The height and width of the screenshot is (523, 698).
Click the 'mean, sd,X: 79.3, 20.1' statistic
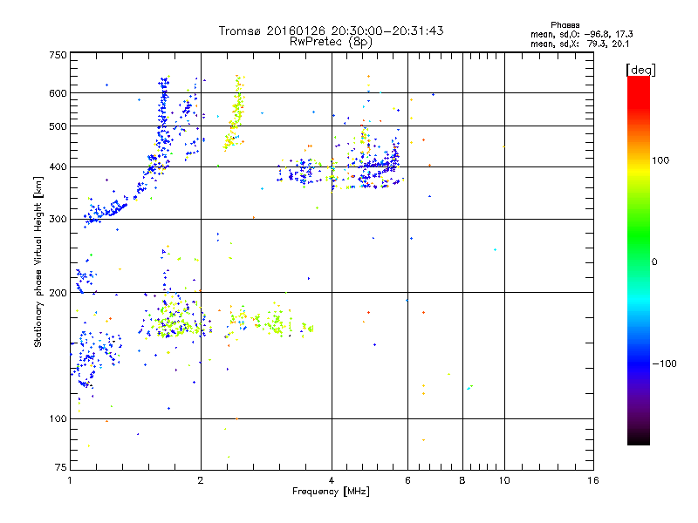click(x=579, y=44)
